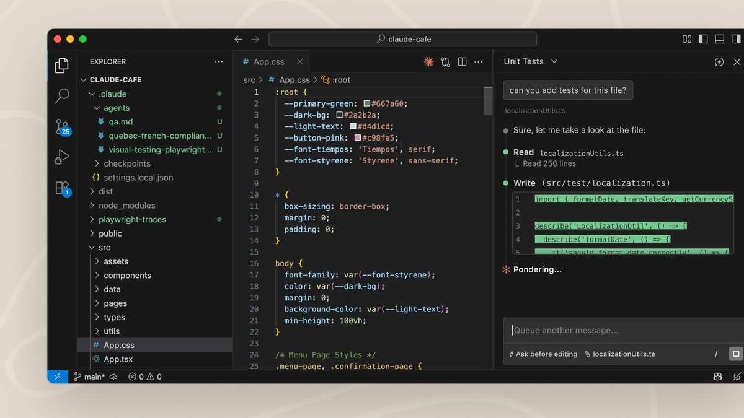Focus the Queue another message input
Screen dimensions: 744x418
(623, 331)
